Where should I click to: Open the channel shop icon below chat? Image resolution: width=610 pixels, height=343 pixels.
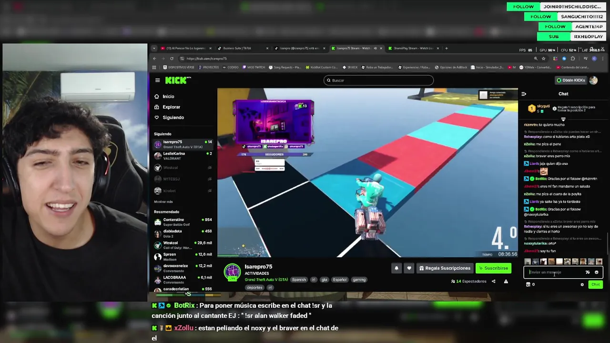[x=528, y=284]
